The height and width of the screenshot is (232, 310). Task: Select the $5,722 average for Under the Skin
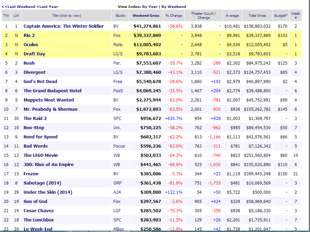[x=233, y=192]
